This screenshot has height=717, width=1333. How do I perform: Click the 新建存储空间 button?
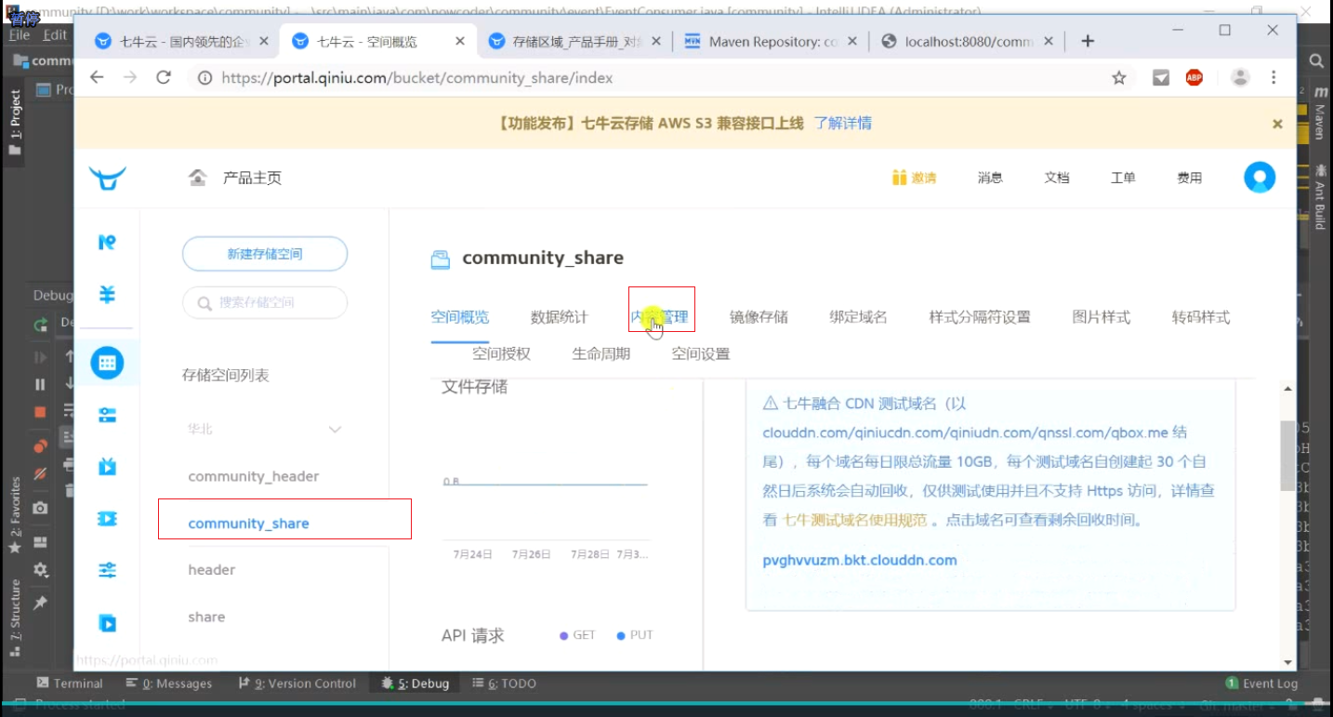(x=265, y=254)
